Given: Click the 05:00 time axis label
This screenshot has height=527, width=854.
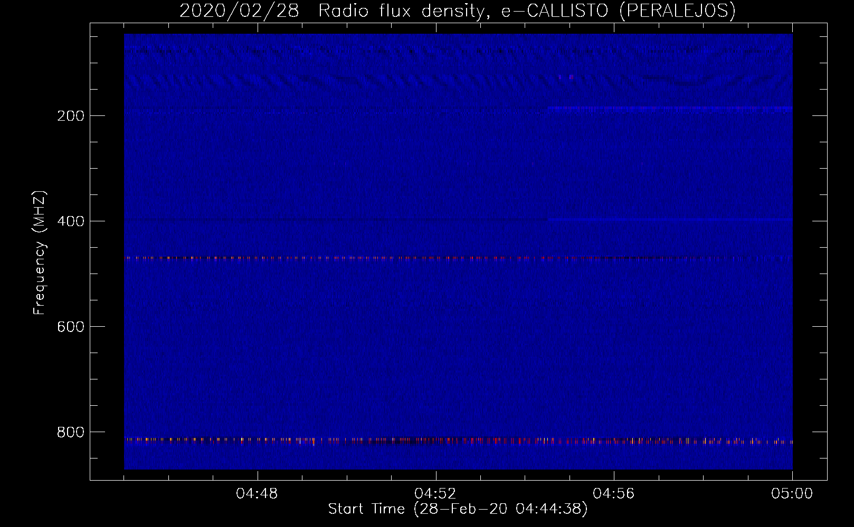Looking at the screenshot, I should [x=792, y=494].
